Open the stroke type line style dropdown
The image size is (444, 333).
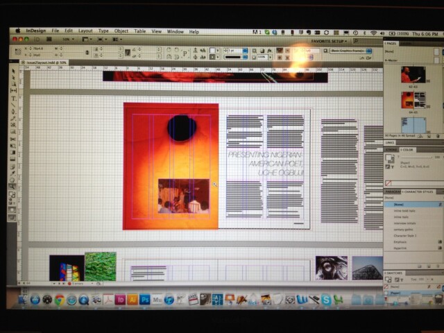(x=236, y=57)
